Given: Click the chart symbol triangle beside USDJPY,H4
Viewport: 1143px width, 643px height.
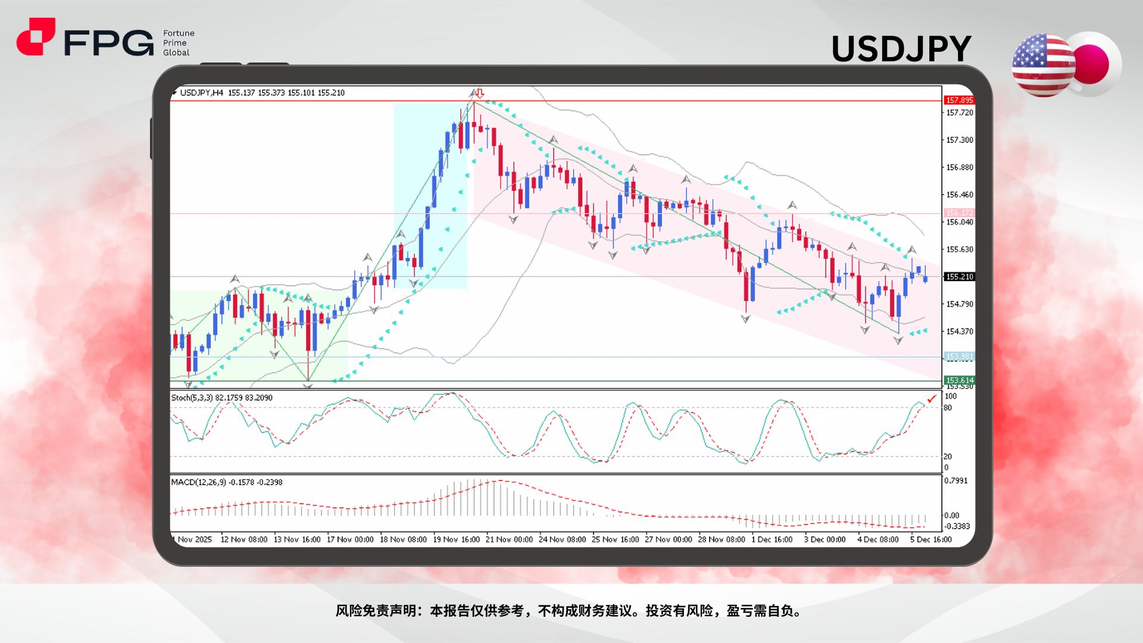Looking at the screenshot, I should [x=174, y=93].
